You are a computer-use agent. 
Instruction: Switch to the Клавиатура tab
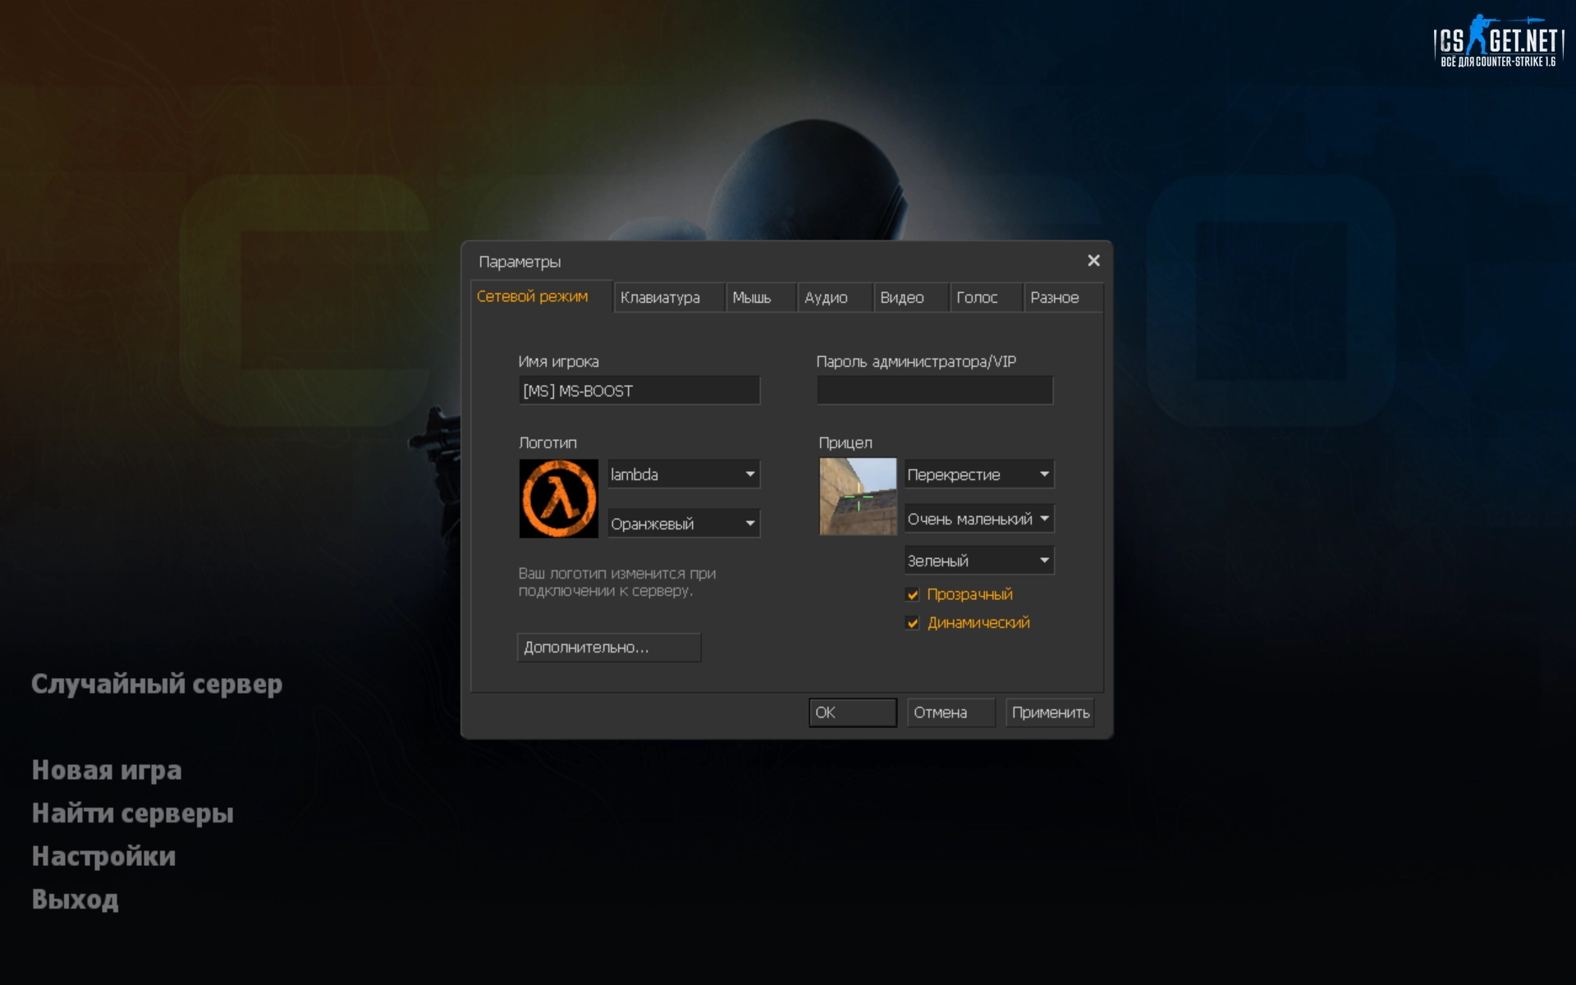pyautogui.click(x=661, y=297)
